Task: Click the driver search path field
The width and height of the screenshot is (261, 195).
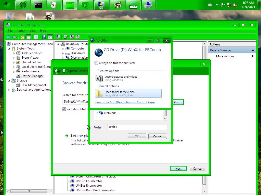Action: [75, 102]
